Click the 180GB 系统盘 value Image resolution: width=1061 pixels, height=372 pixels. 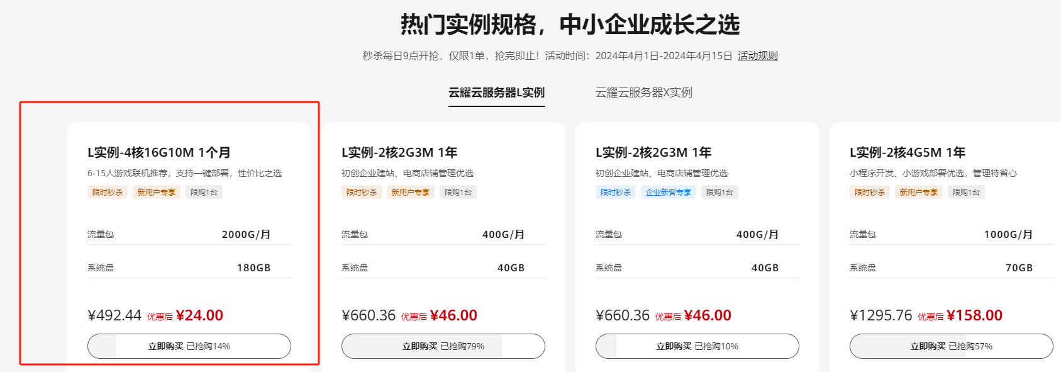[253, 268]
